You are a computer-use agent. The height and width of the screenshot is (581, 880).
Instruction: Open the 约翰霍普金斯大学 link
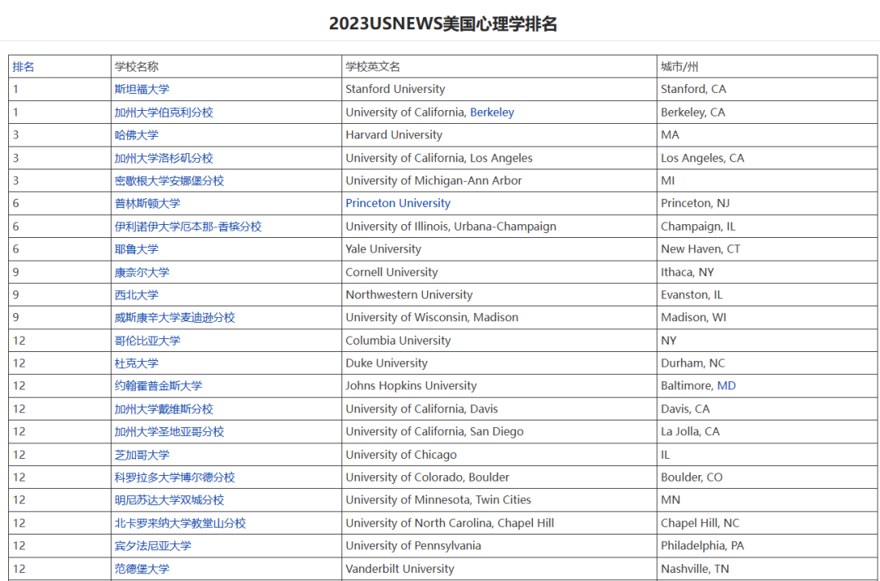pos(158,386)
